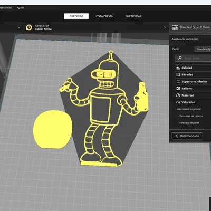Open the Perfil Standard Quality dropdown
Screen dimensions: 211x211
(x=203, y=49)
